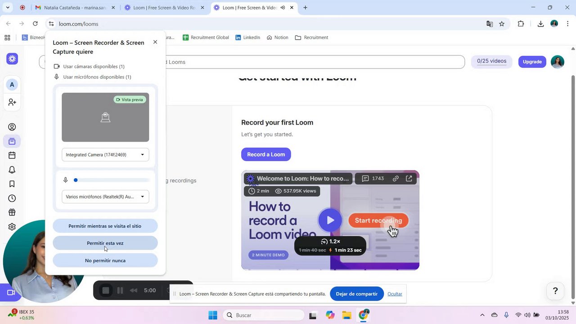Screen dimensions: 576x324
Task: Open LinkedIn bookmark
Action: (247, 37)
